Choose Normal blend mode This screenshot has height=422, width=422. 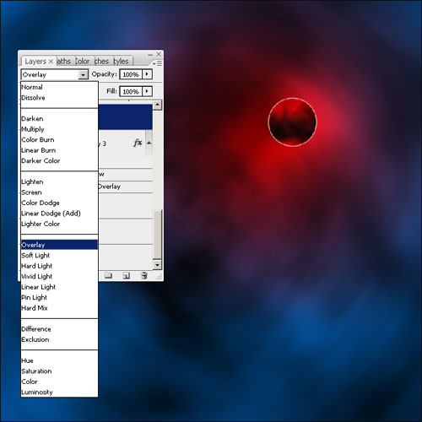(59, 87)
